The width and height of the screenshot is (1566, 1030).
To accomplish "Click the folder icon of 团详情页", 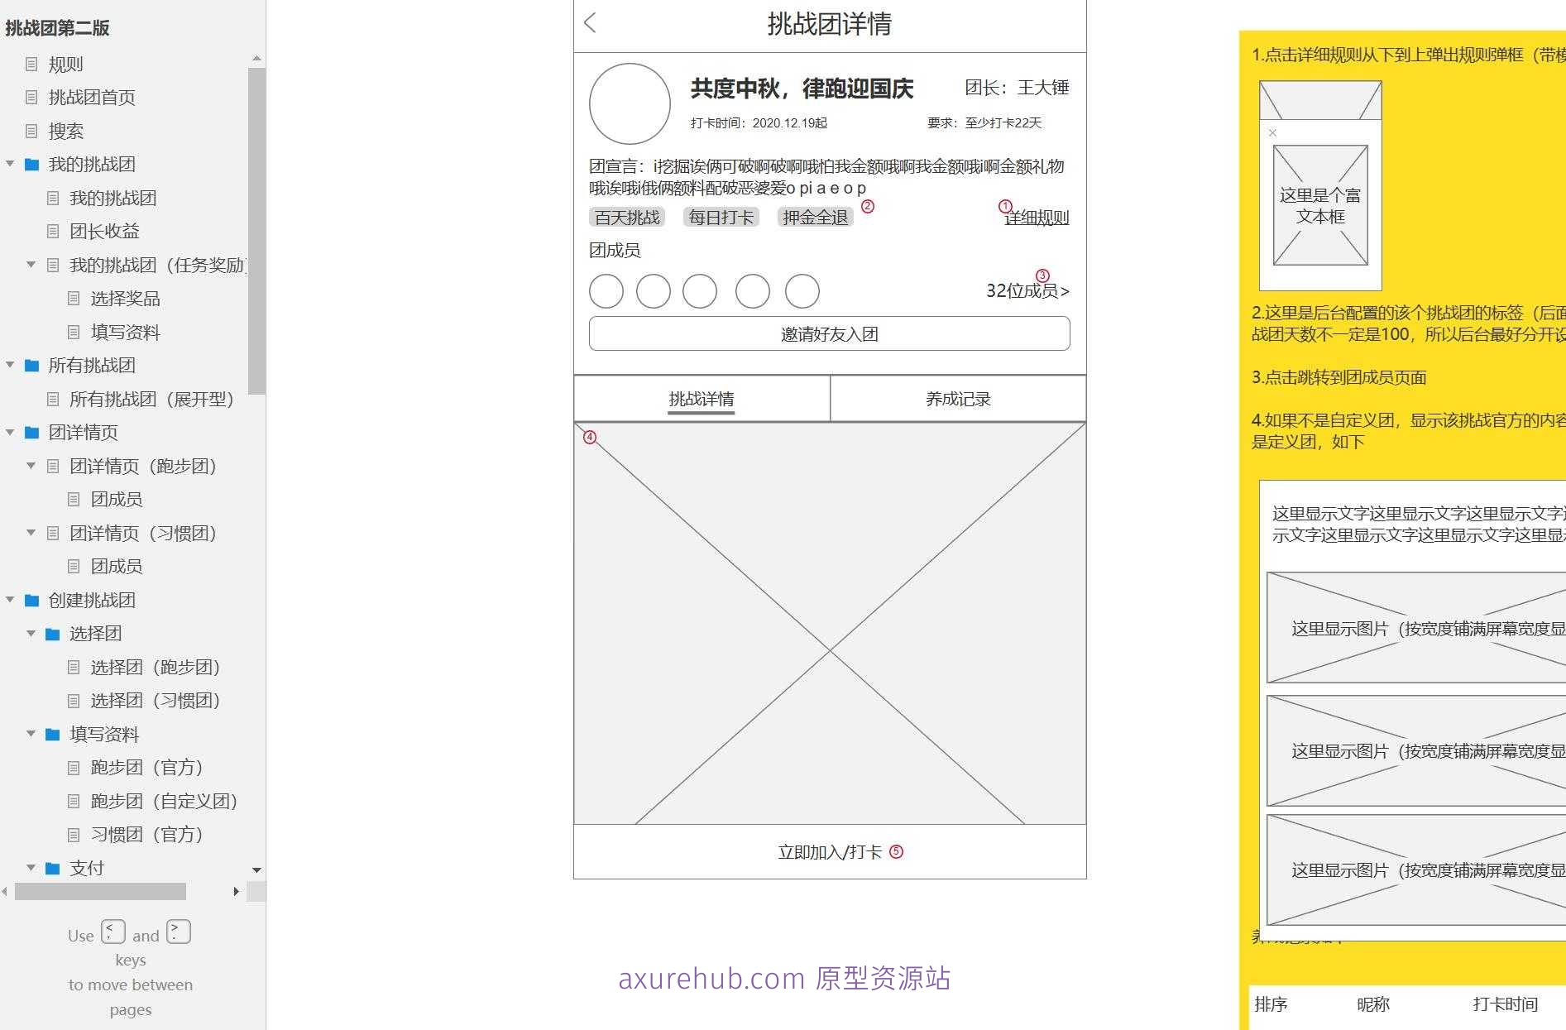I will click(x=32, y=432).
